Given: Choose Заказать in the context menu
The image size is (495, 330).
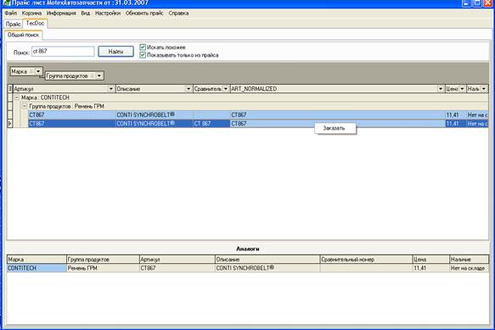Looking at the screenshot, I should 335,128.
